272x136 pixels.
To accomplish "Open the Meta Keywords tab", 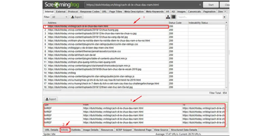I will (x=155, y=12).
